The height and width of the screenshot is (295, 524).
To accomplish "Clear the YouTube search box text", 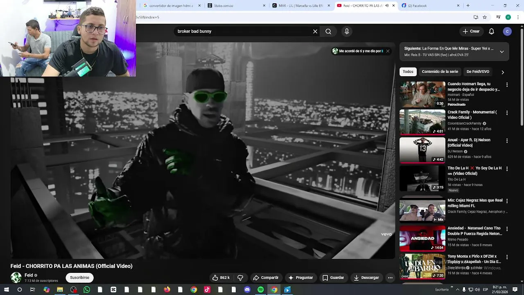I will point(315,32).
